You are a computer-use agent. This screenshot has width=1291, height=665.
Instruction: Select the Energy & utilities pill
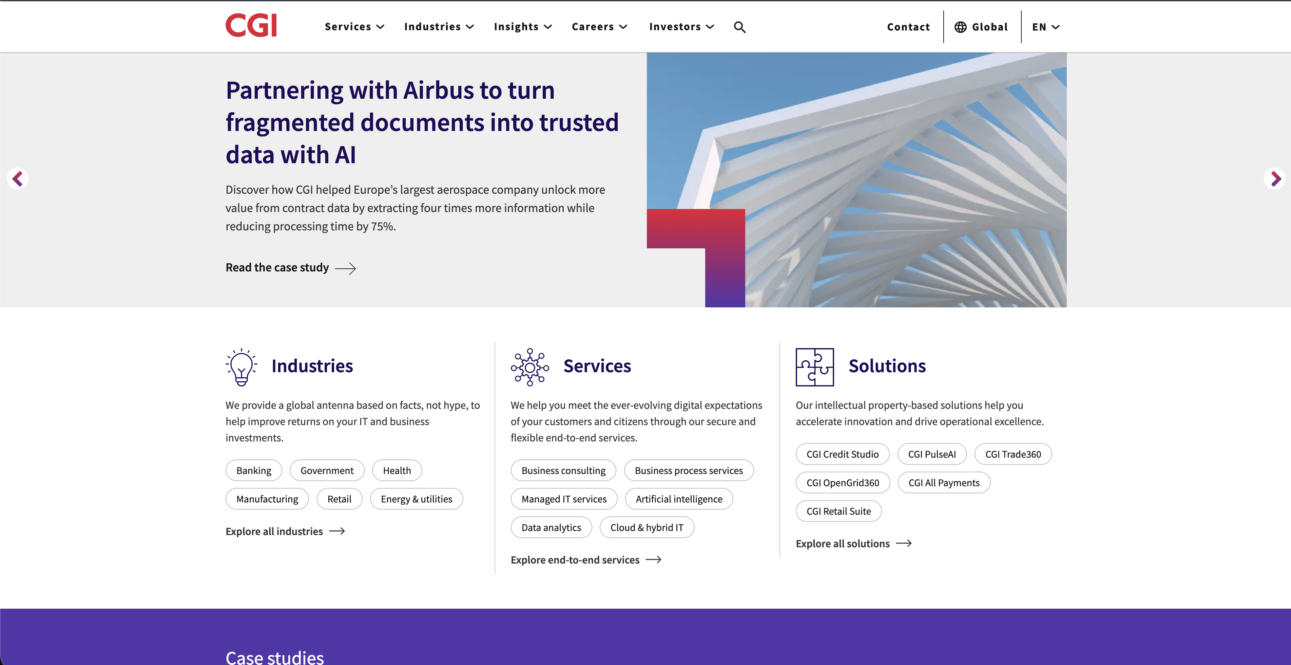coord(417,499)
